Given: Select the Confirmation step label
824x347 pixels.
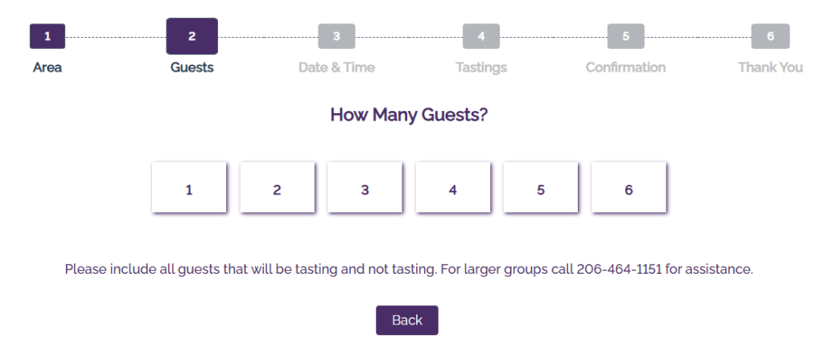Looking at the screenshot, I should point(625,67).
